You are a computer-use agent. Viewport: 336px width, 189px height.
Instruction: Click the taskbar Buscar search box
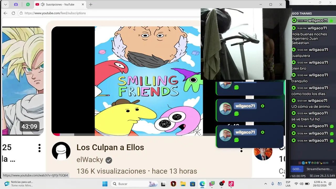(134, 184)
